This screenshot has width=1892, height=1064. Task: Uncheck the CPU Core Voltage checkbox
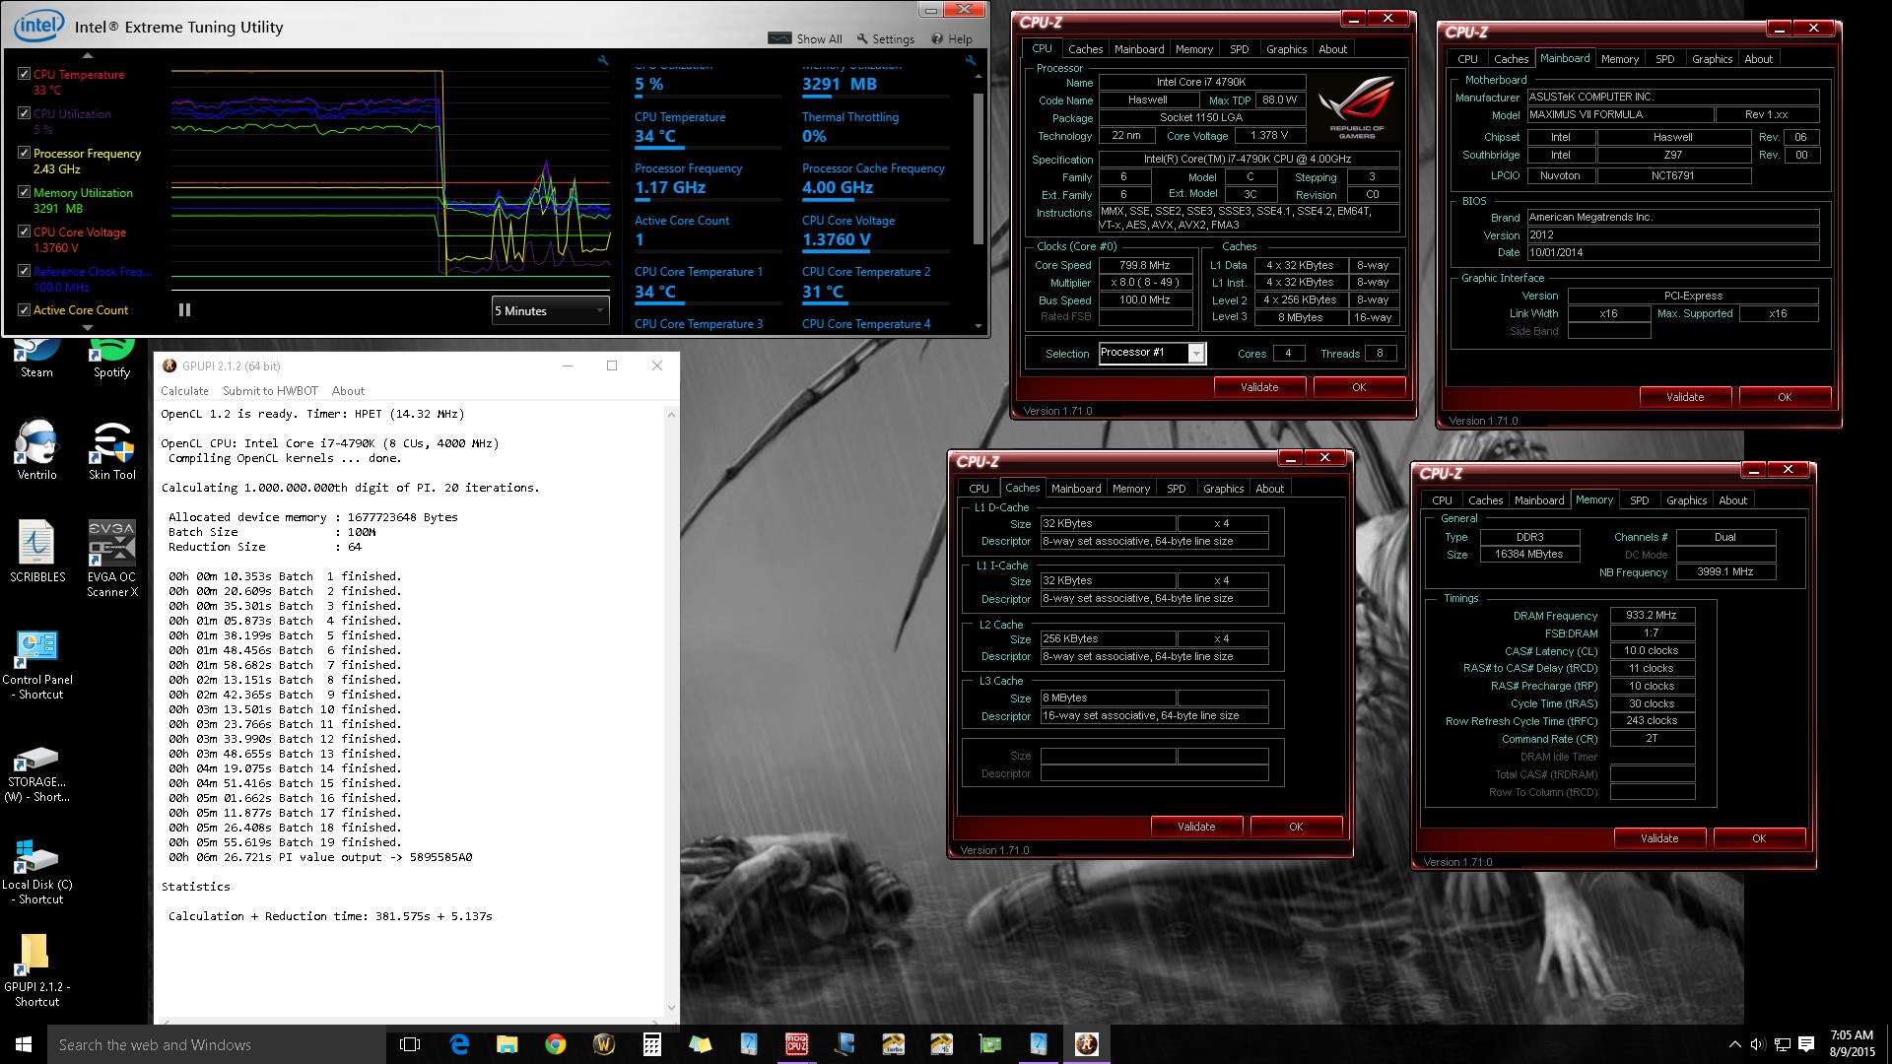pos(24,232)
